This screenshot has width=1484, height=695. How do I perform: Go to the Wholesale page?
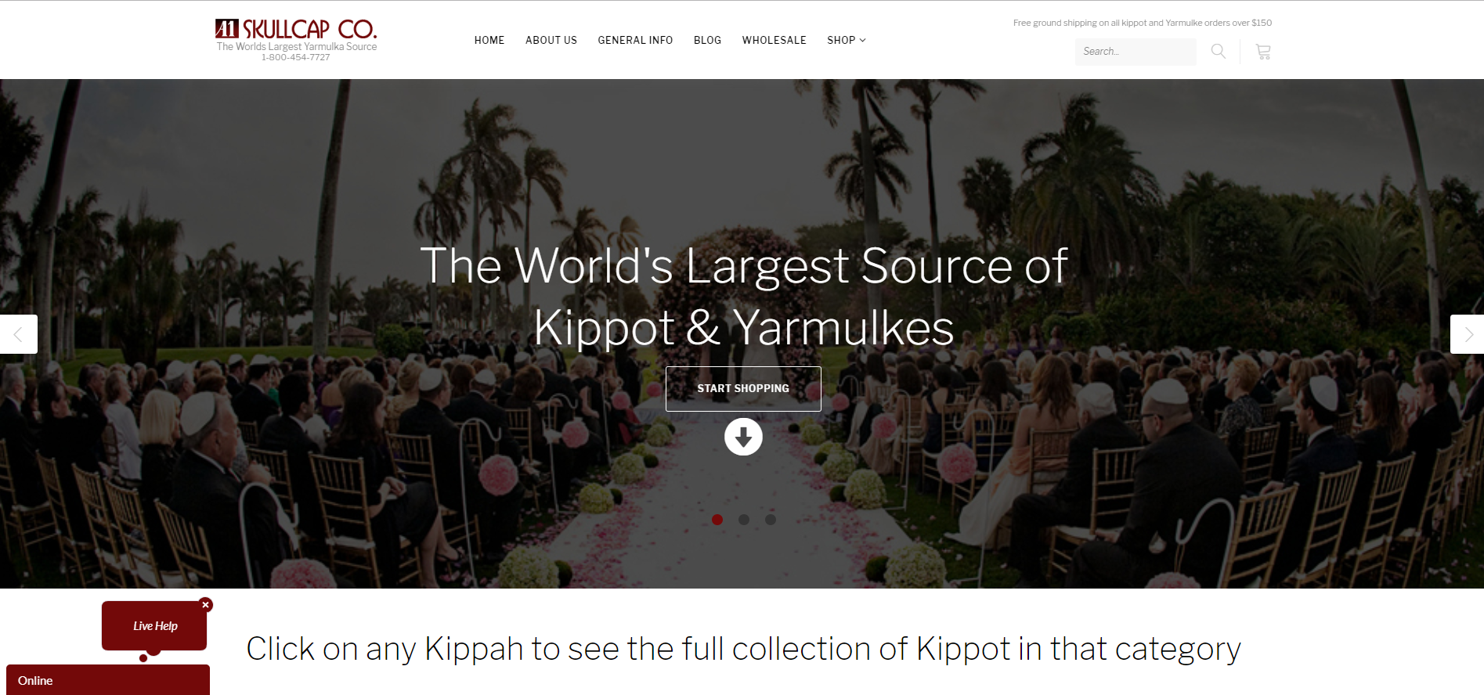point(774,40)
